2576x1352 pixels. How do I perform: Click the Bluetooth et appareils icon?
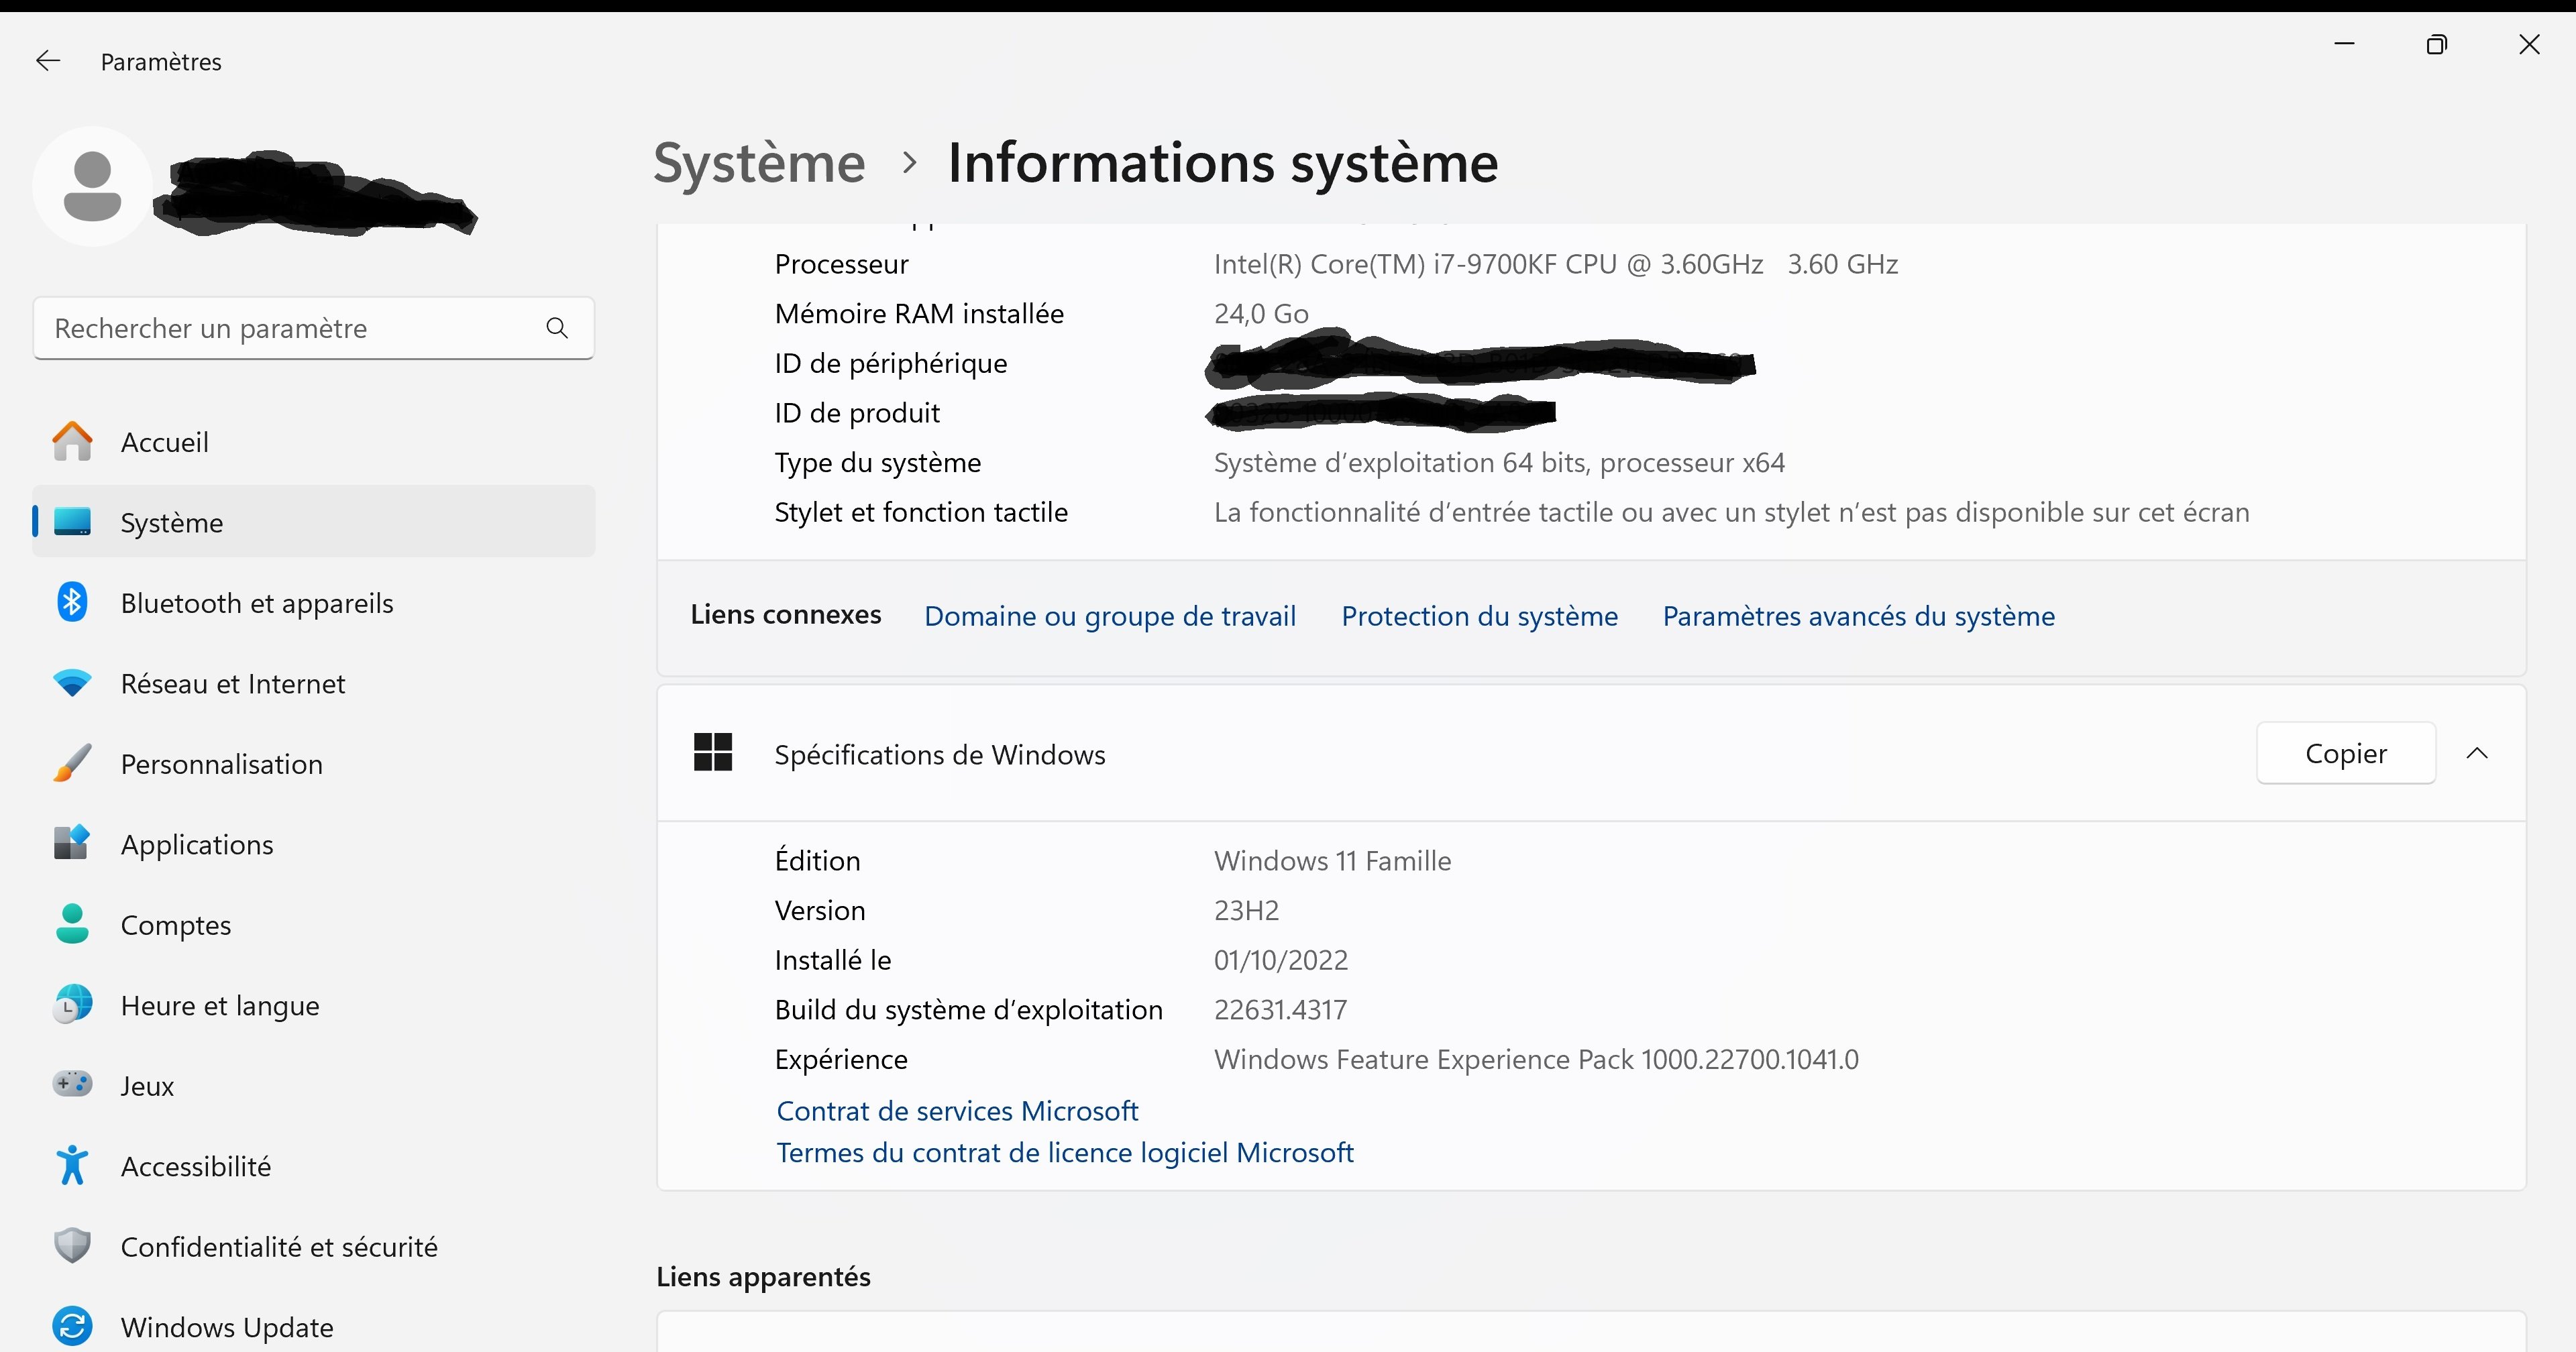(72, 602)
